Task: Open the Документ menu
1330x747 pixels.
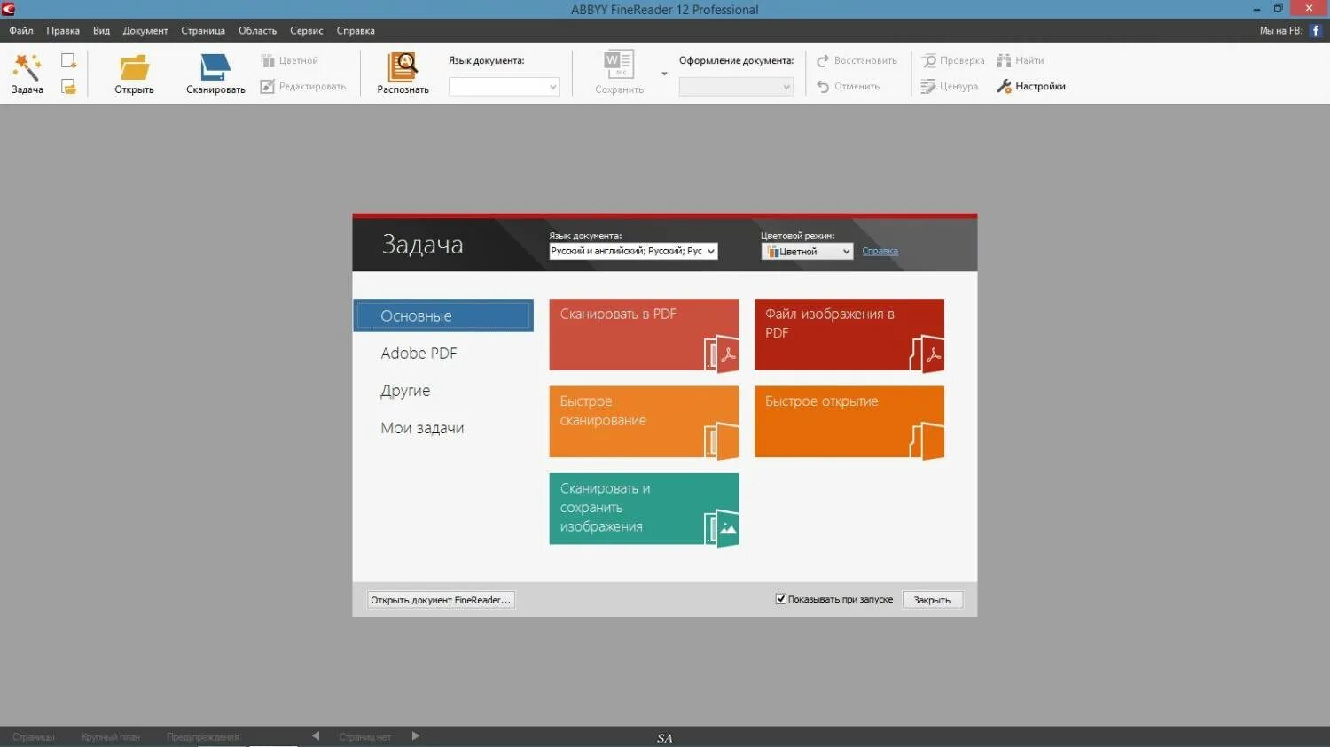Action: (145, 30)
